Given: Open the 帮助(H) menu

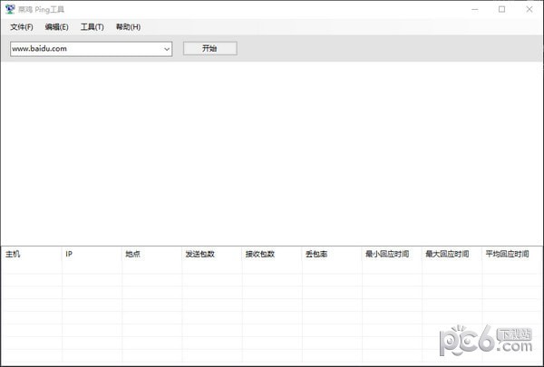Looking at the screenshot, I should 128,27.
